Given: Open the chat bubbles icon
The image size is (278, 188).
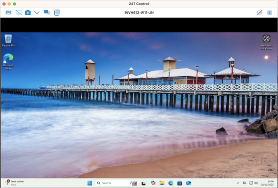Looking at the screenshot, I should [x=47, y=12].
